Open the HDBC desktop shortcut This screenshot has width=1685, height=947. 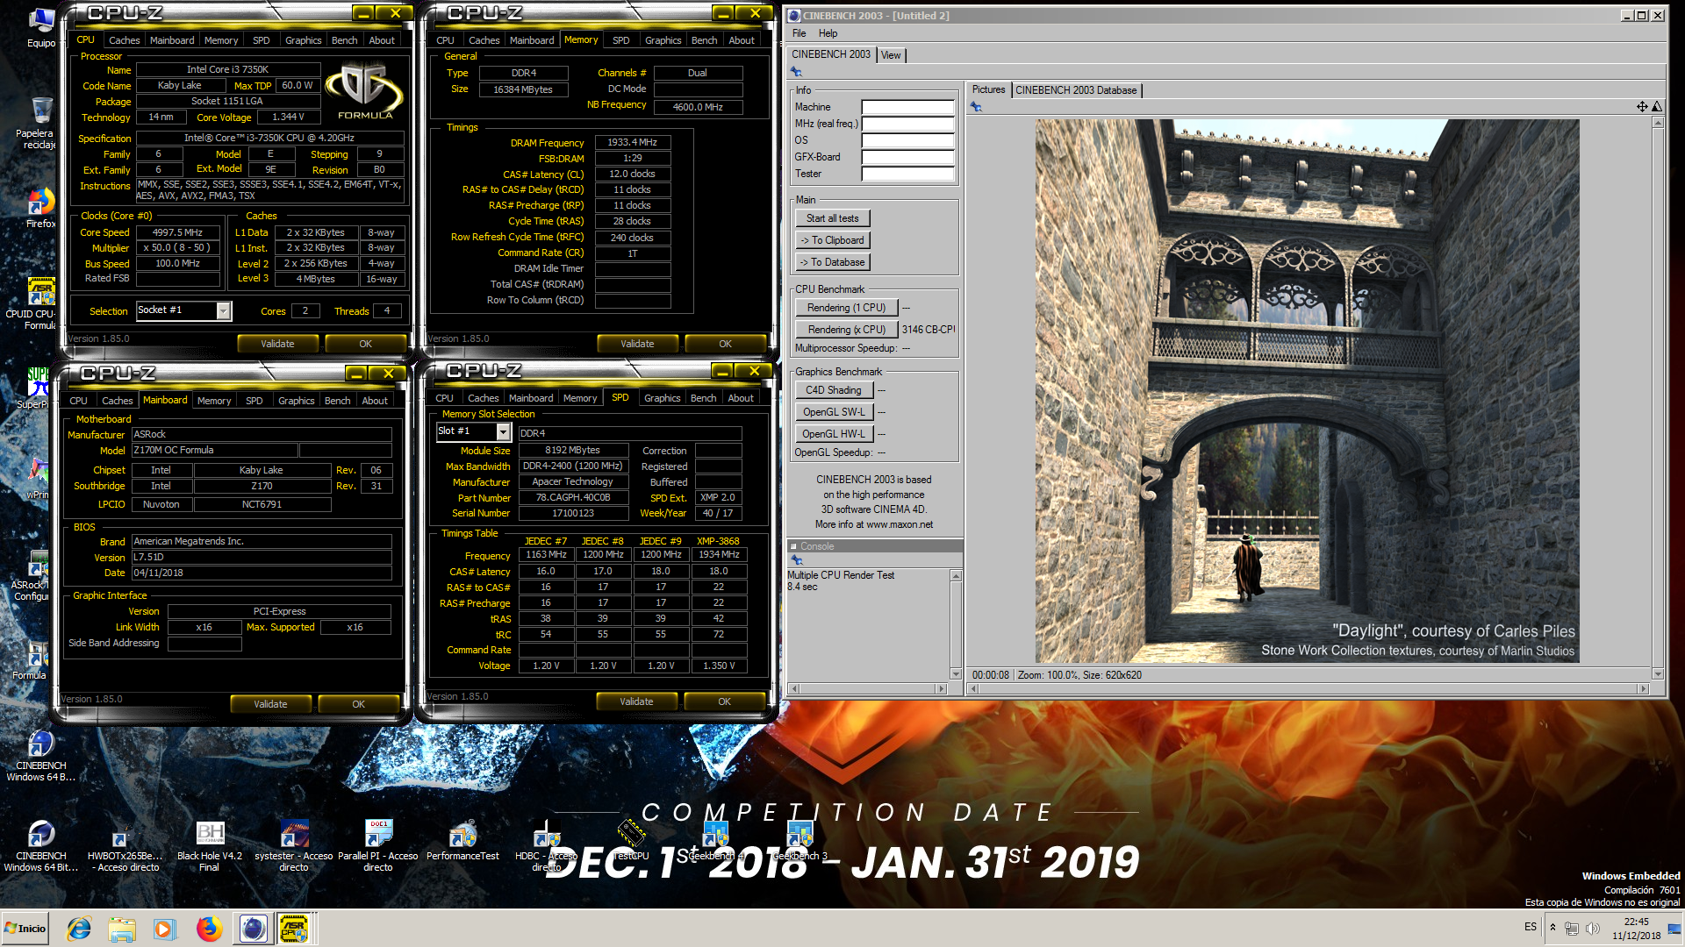pyautogui.click(x=546, y=846)
